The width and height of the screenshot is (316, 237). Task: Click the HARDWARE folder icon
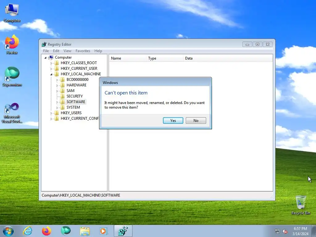[63, 85]
